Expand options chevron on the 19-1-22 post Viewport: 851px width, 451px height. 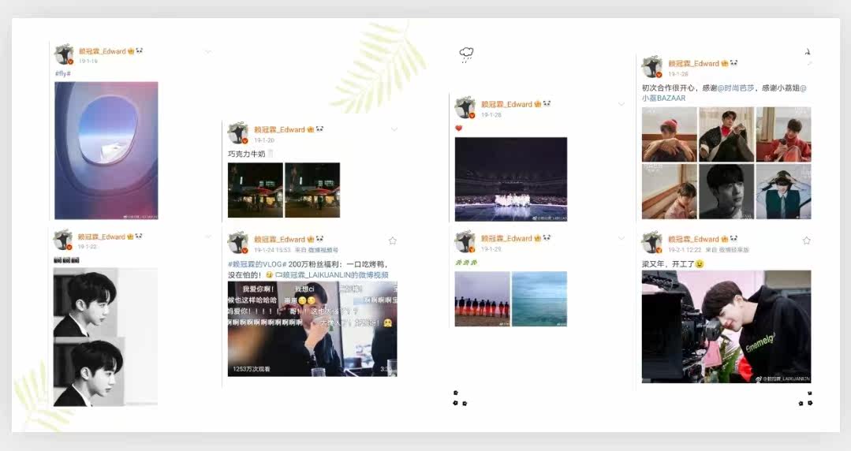tap(208, 237)
